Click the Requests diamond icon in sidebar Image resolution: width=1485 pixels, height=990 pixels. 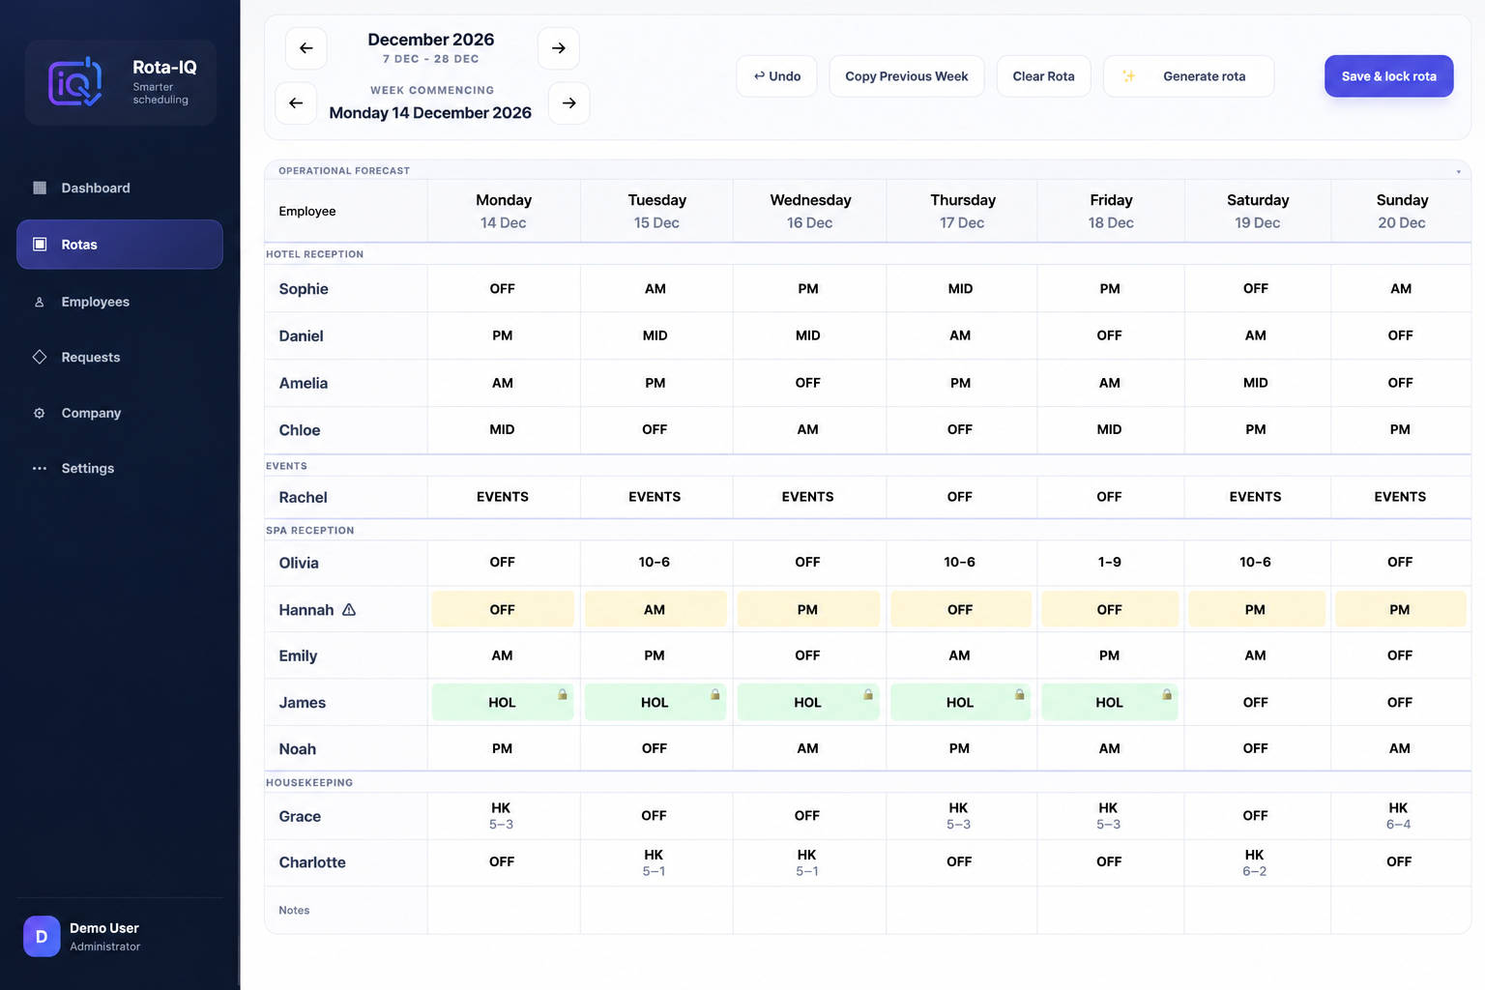40,357
